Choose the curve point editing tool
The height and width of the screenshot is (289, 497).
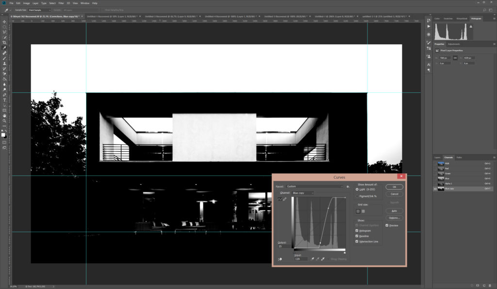280,199
